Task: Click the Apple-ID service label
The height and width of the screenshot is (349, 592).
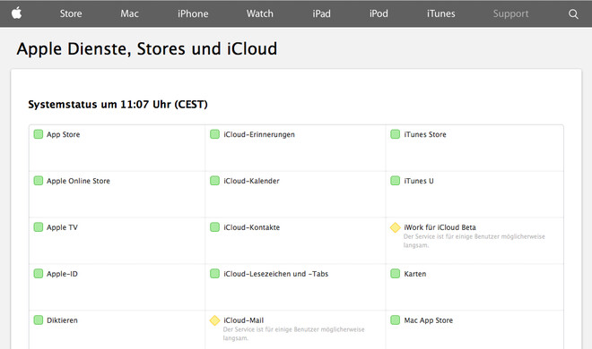Action: [62, 274]
